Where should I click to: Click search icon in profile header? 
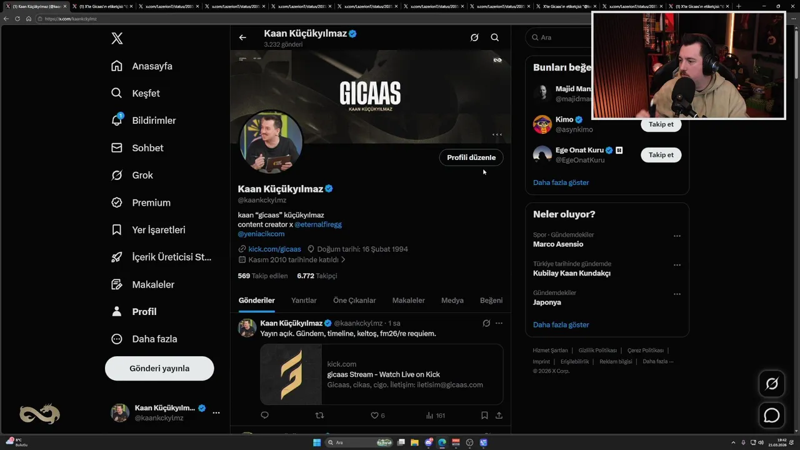click(494, 37)
